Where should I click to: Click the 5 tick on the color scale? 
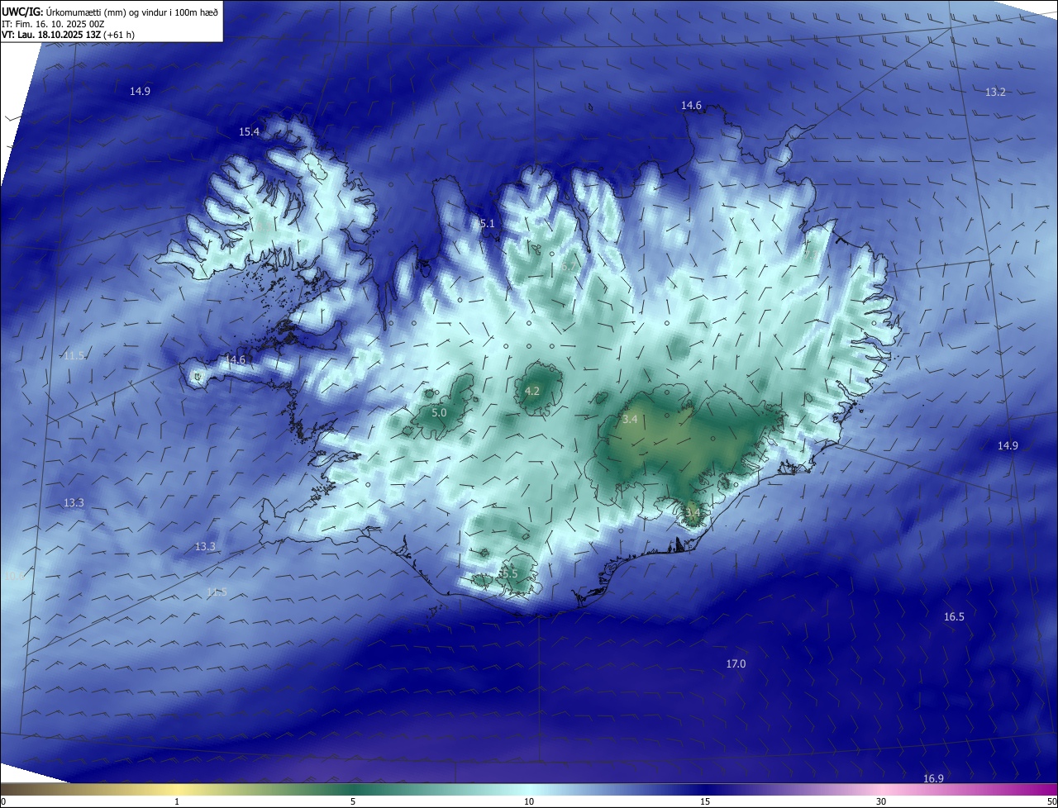click(x=353, y=802)
